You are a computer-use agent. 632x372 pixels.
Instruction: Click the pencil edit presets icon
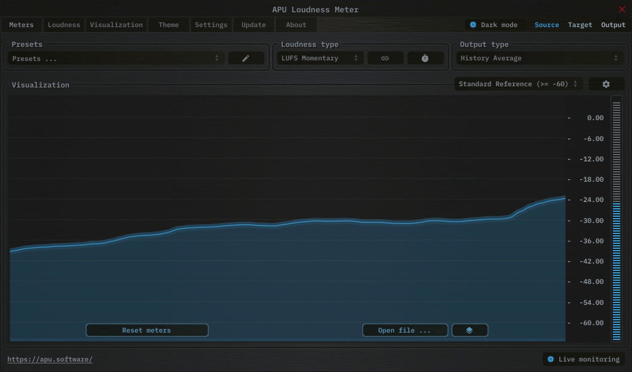tap(246, 59)
